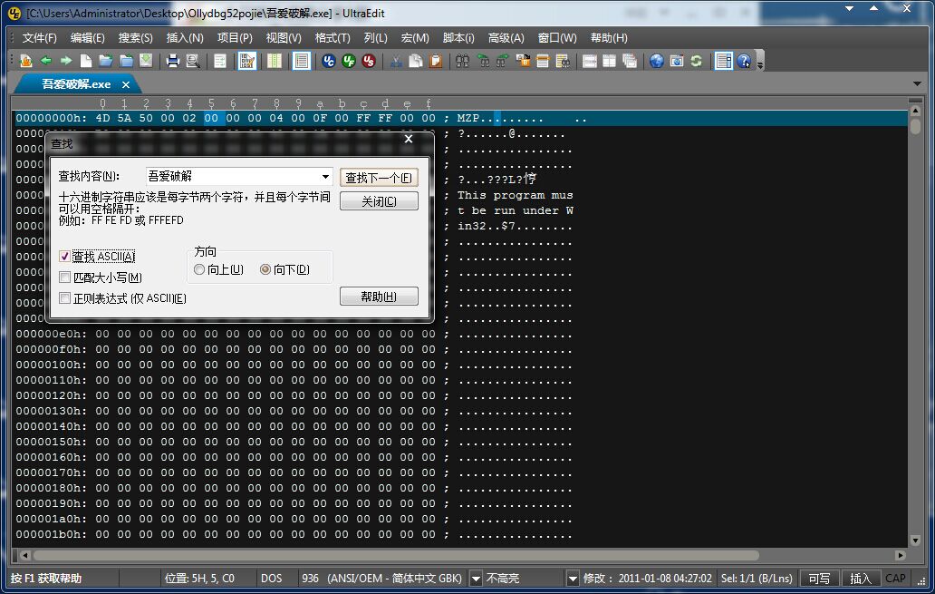
Task: Click the hex row at offset 00000100h
Action: [x=294, y=365]
